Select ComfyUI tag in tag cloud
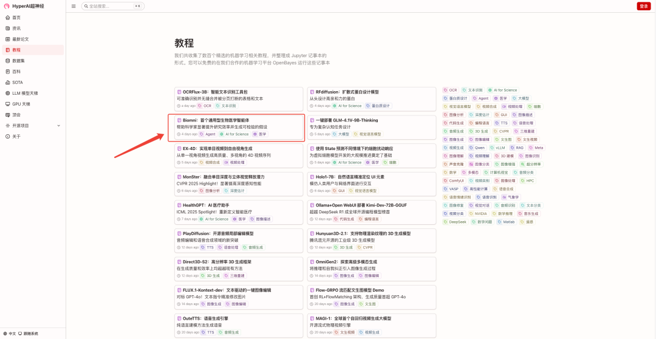Image resolution: width=656 pixels, height=339 pixels. [x=454, y=181]
